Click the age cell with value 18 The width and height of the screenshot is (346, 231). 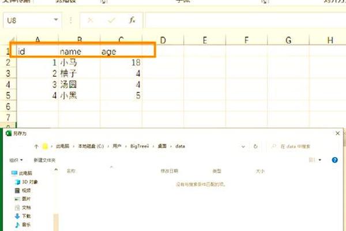click(121, 62)
